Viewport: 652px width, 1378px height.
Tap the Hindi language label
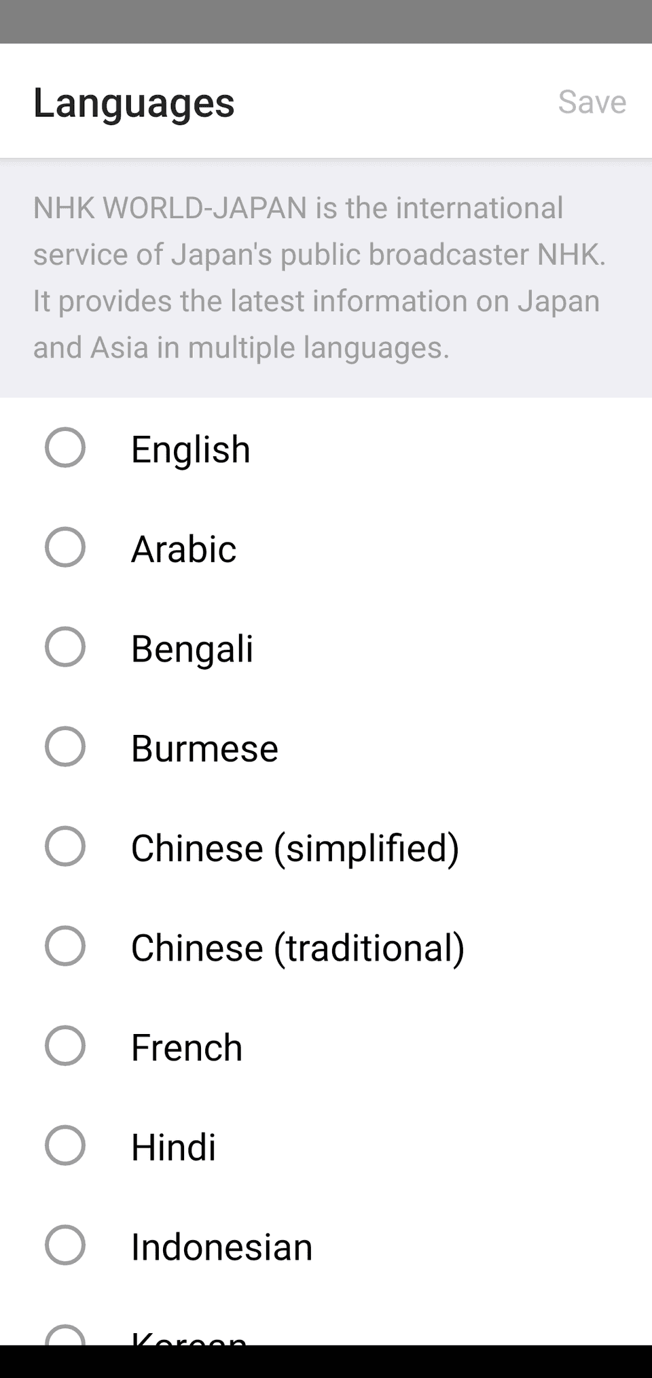pos(174,1148)
